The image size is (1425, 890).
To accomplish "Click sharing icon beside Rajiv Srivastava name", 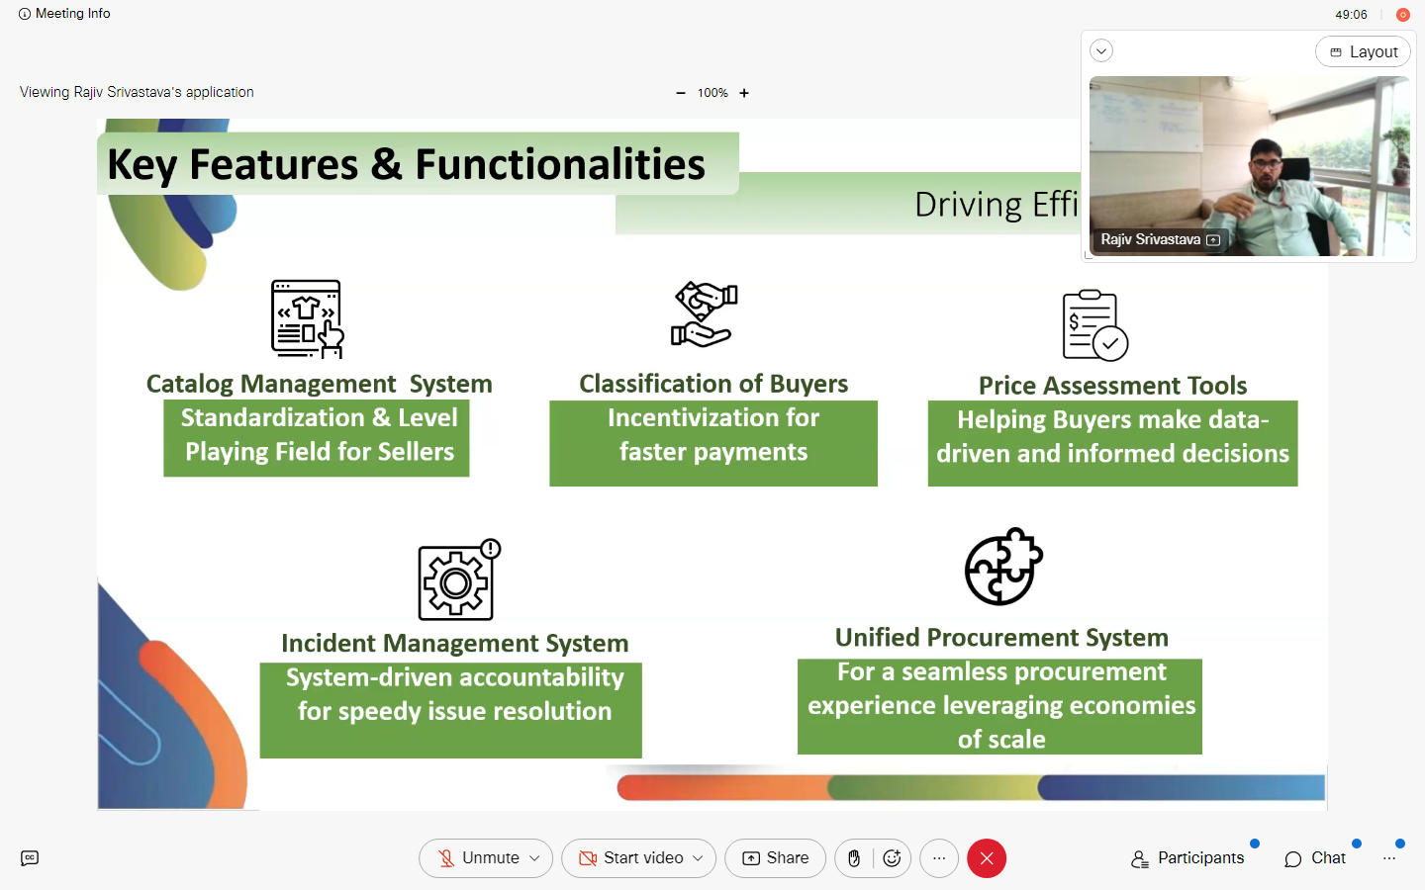I will pyautogui.click(x=1213, y=240).
